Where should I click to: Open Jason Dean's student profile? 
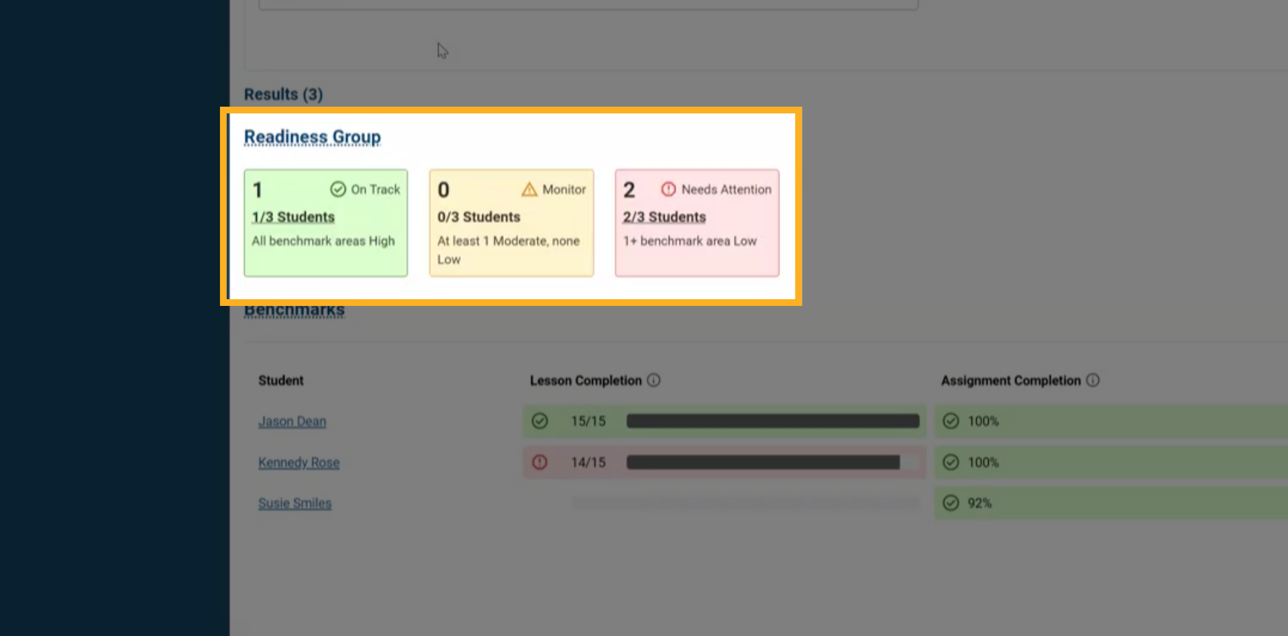(292, 421)
